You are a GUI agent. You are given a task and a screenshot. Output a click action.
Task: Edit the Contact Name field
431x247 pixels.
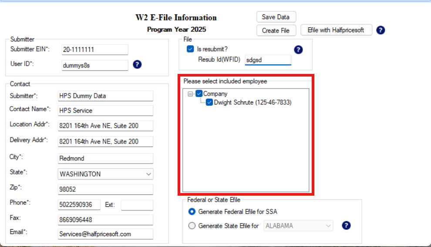click(105, 110)
